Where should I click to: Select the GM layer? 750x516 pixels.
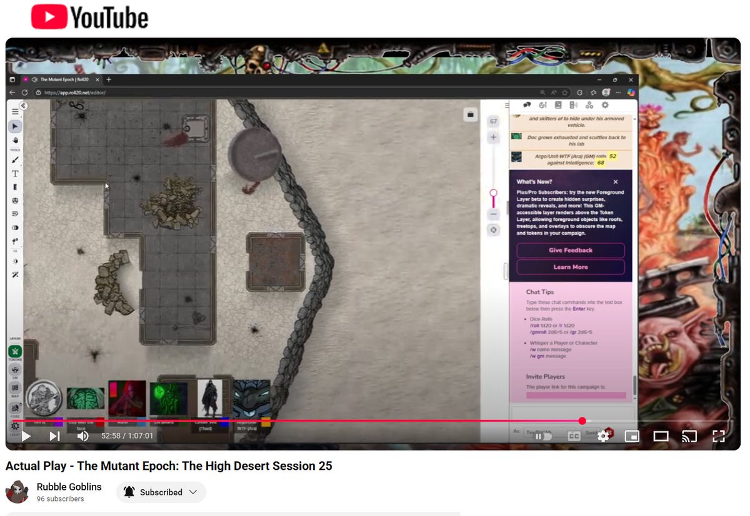click(15, 369)
